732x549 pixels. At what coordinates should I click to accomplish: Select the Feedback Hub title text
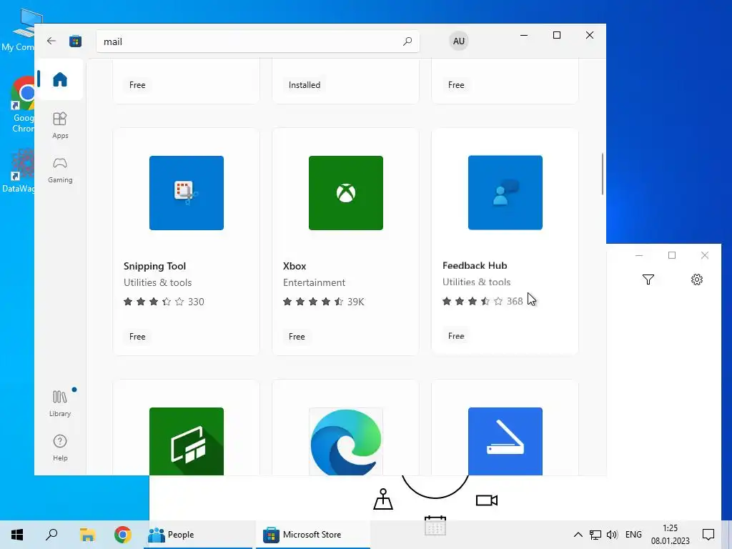475,266
